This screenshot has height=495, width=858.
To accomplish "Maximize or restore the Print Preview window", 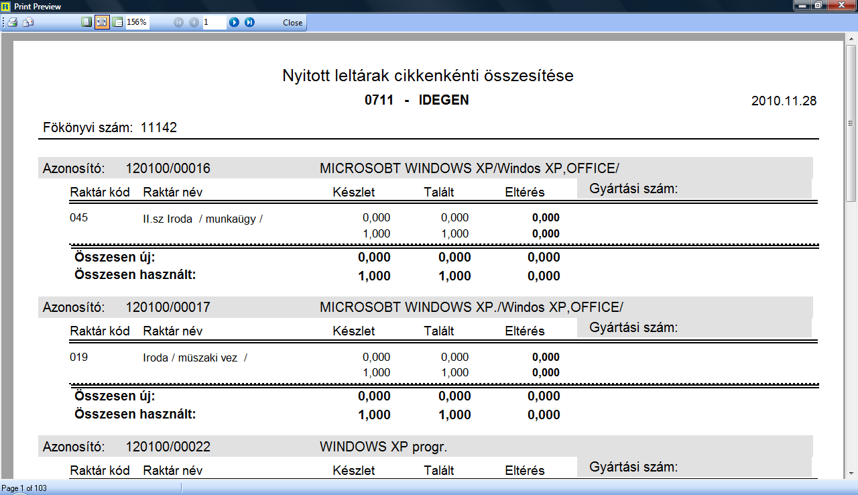I will (818, 5).
